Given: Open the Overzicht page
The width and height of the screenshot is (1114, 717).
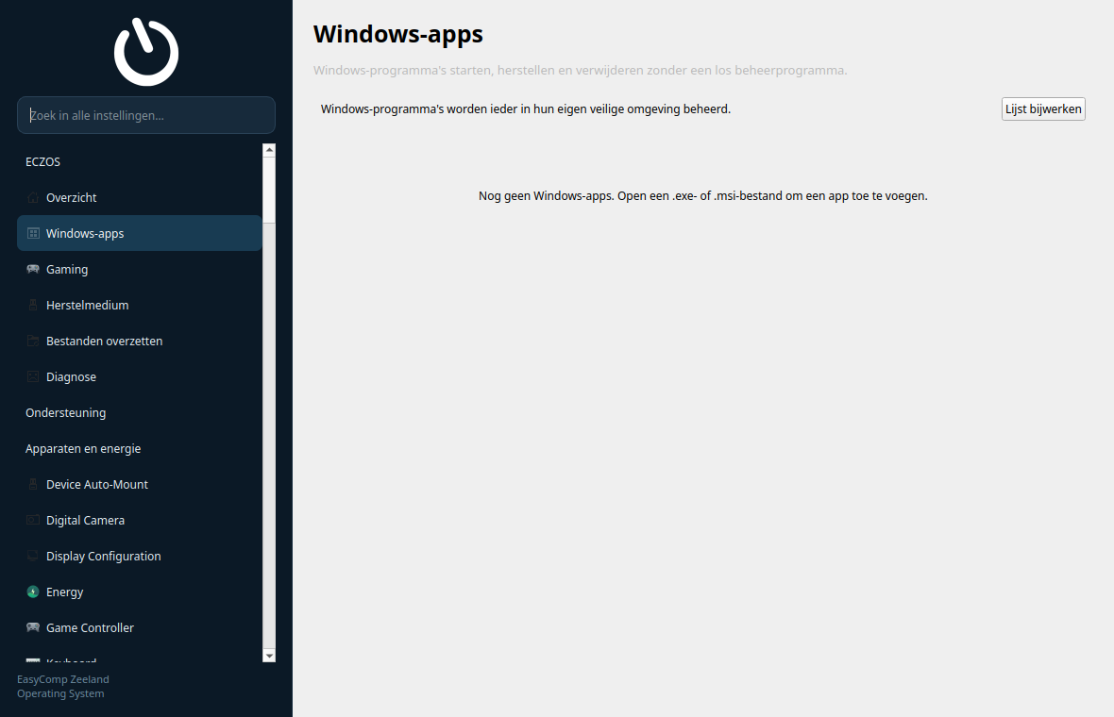Looking at the screenshot, I should [x=140, y=197].
